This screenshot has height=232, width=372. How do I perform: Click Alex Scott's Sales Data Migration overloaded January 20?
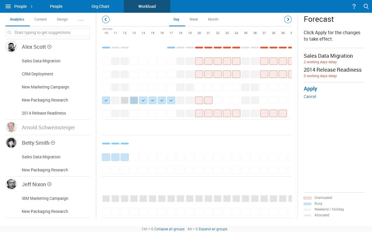point(199,61)
